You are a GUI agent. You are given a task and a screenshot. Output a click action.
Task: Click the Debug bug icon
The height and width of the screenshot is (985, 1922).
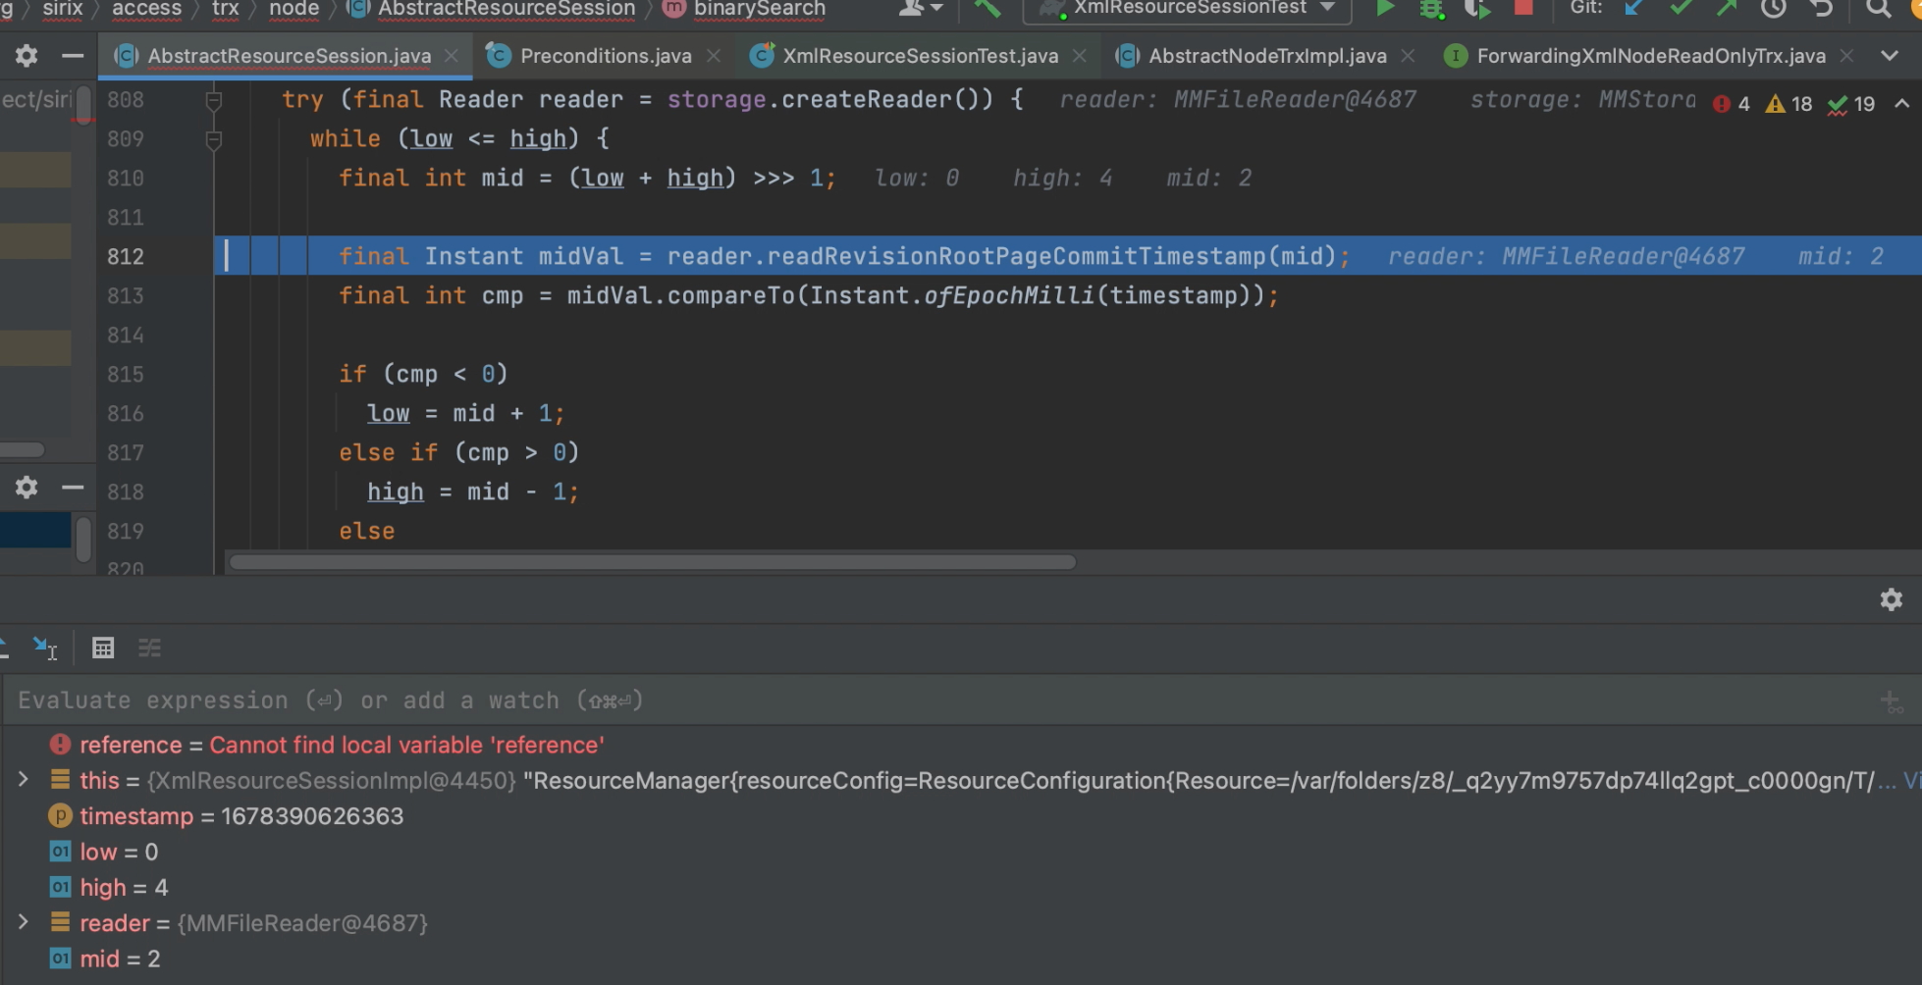[x=1431, y=9]
